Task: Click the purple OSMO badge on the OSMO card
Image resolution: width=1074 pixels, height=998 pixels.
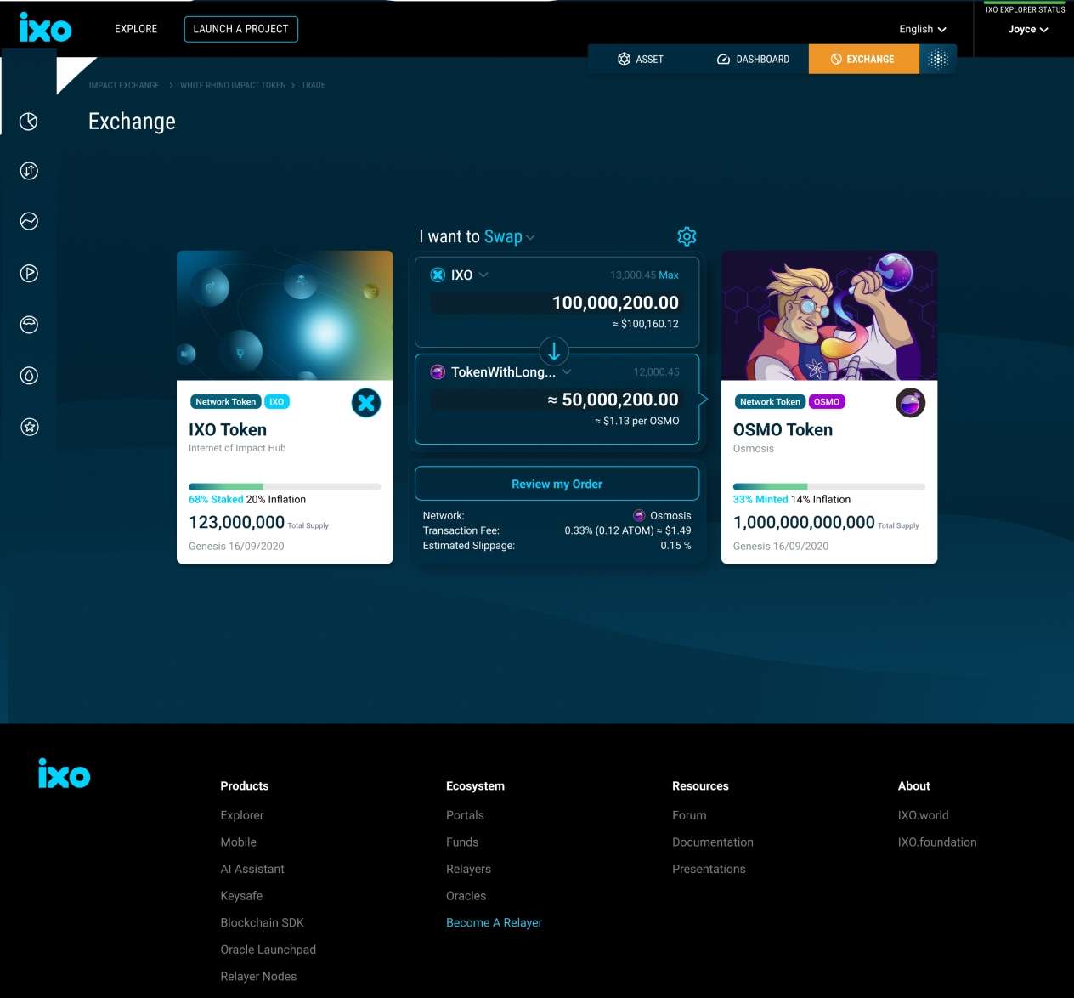Action: (827, 402)
